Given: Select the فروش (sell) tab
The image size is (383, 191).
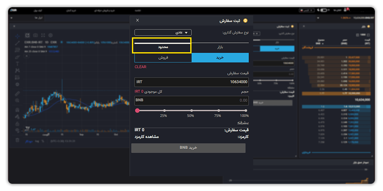Looking at the screenshot, I should click(163, 58).
